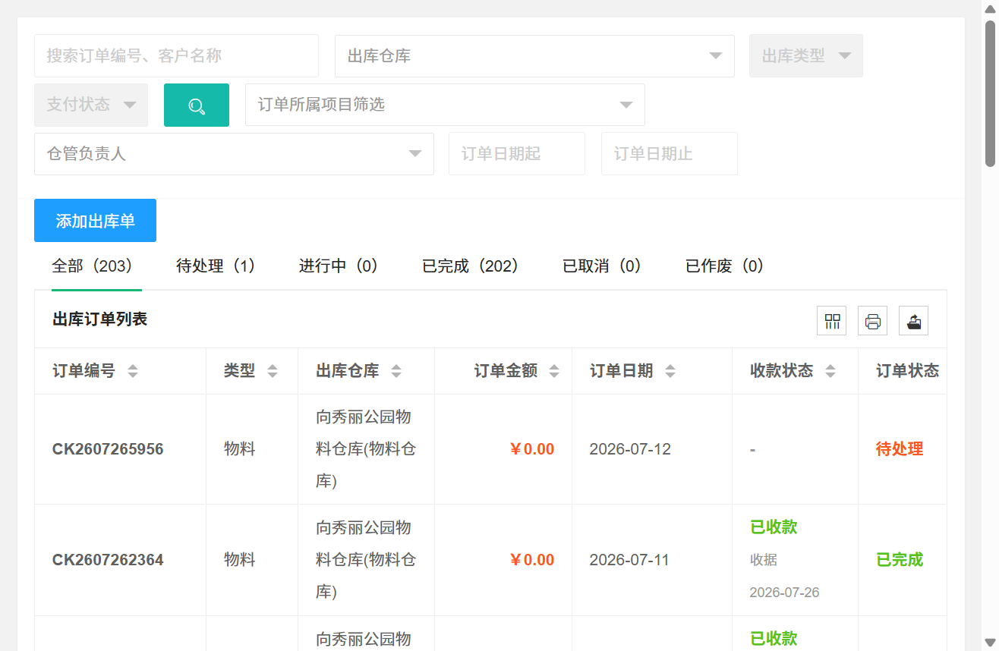Open order CK2607262364
999x651 pixels.
[108, 560]
